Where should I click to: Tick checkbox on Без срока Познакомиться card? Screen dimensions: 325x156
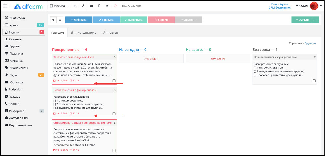click(314, 81)
